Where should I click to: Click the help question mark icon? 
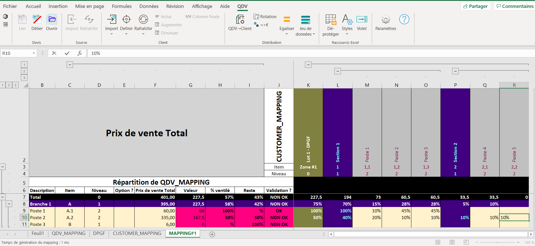[x=404, y=20]
